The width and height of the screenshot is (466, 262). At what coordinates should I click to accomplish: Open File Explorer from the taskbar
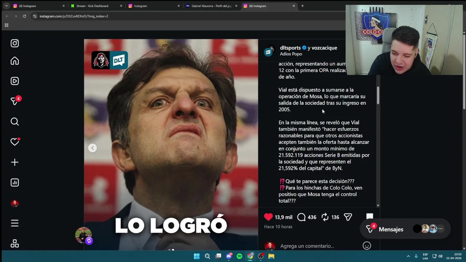tap(271, 256)
